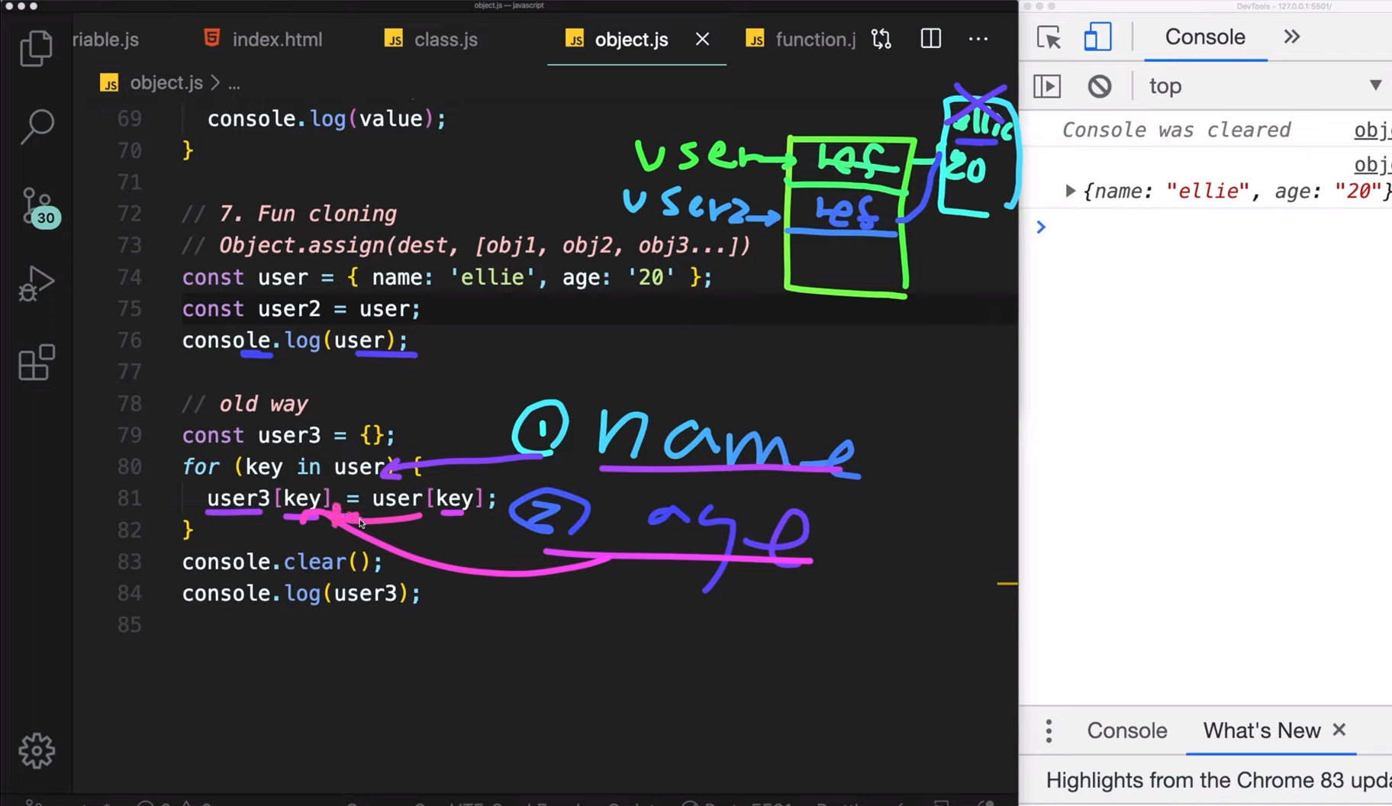Screen dimensions: 1392x806
Task: Click the Open Changes compare icon
Action: tap(881, 39)
